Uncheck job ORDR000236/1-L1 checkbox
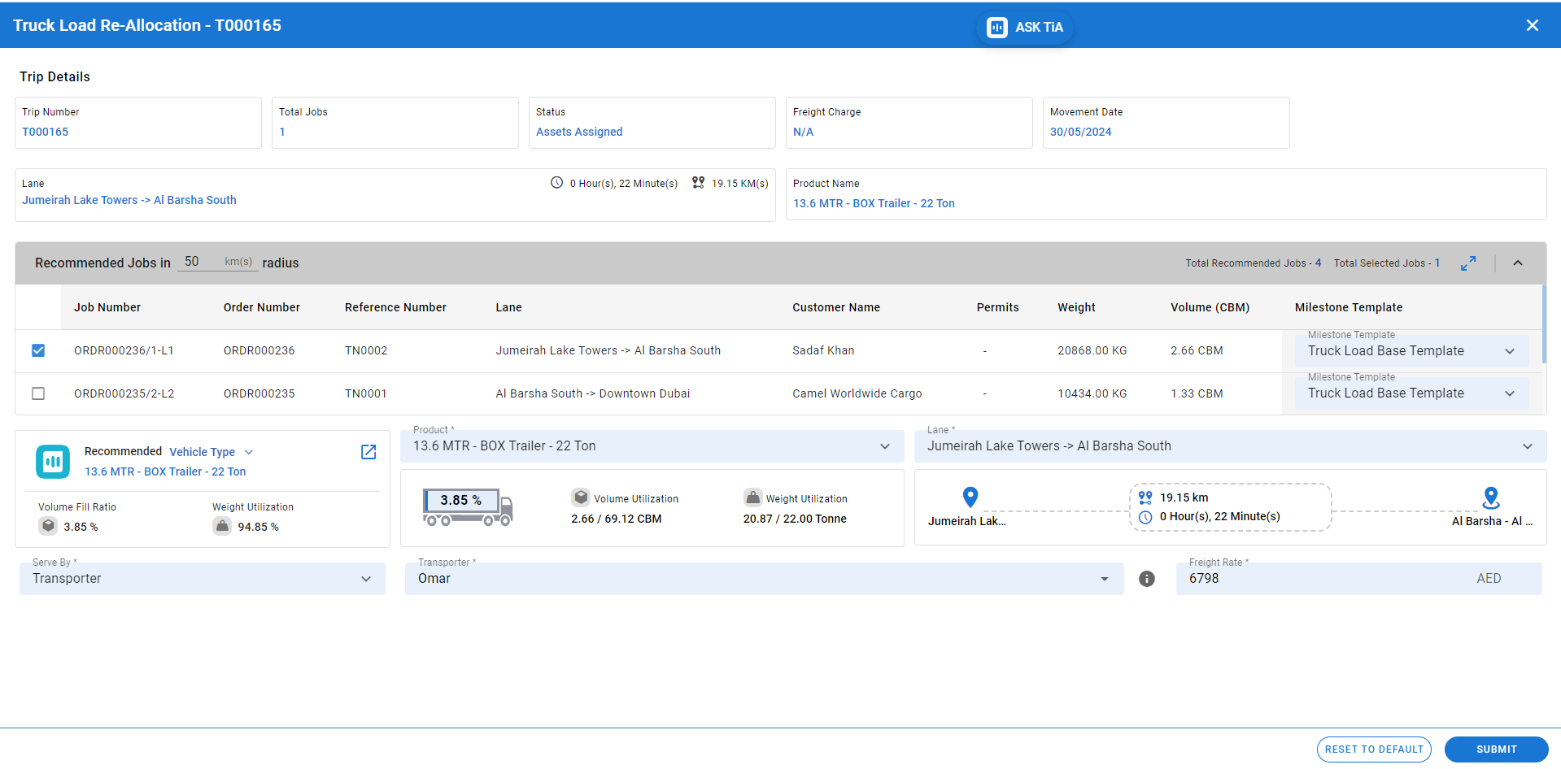The height and width of the screenshot is (769, 1561). 38,350
